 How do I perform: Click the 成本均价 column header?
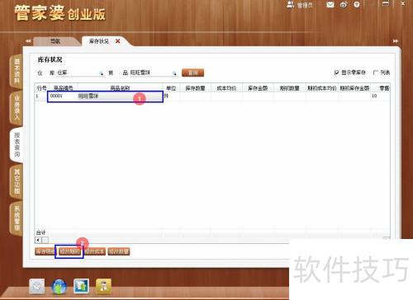pos(226,88)
